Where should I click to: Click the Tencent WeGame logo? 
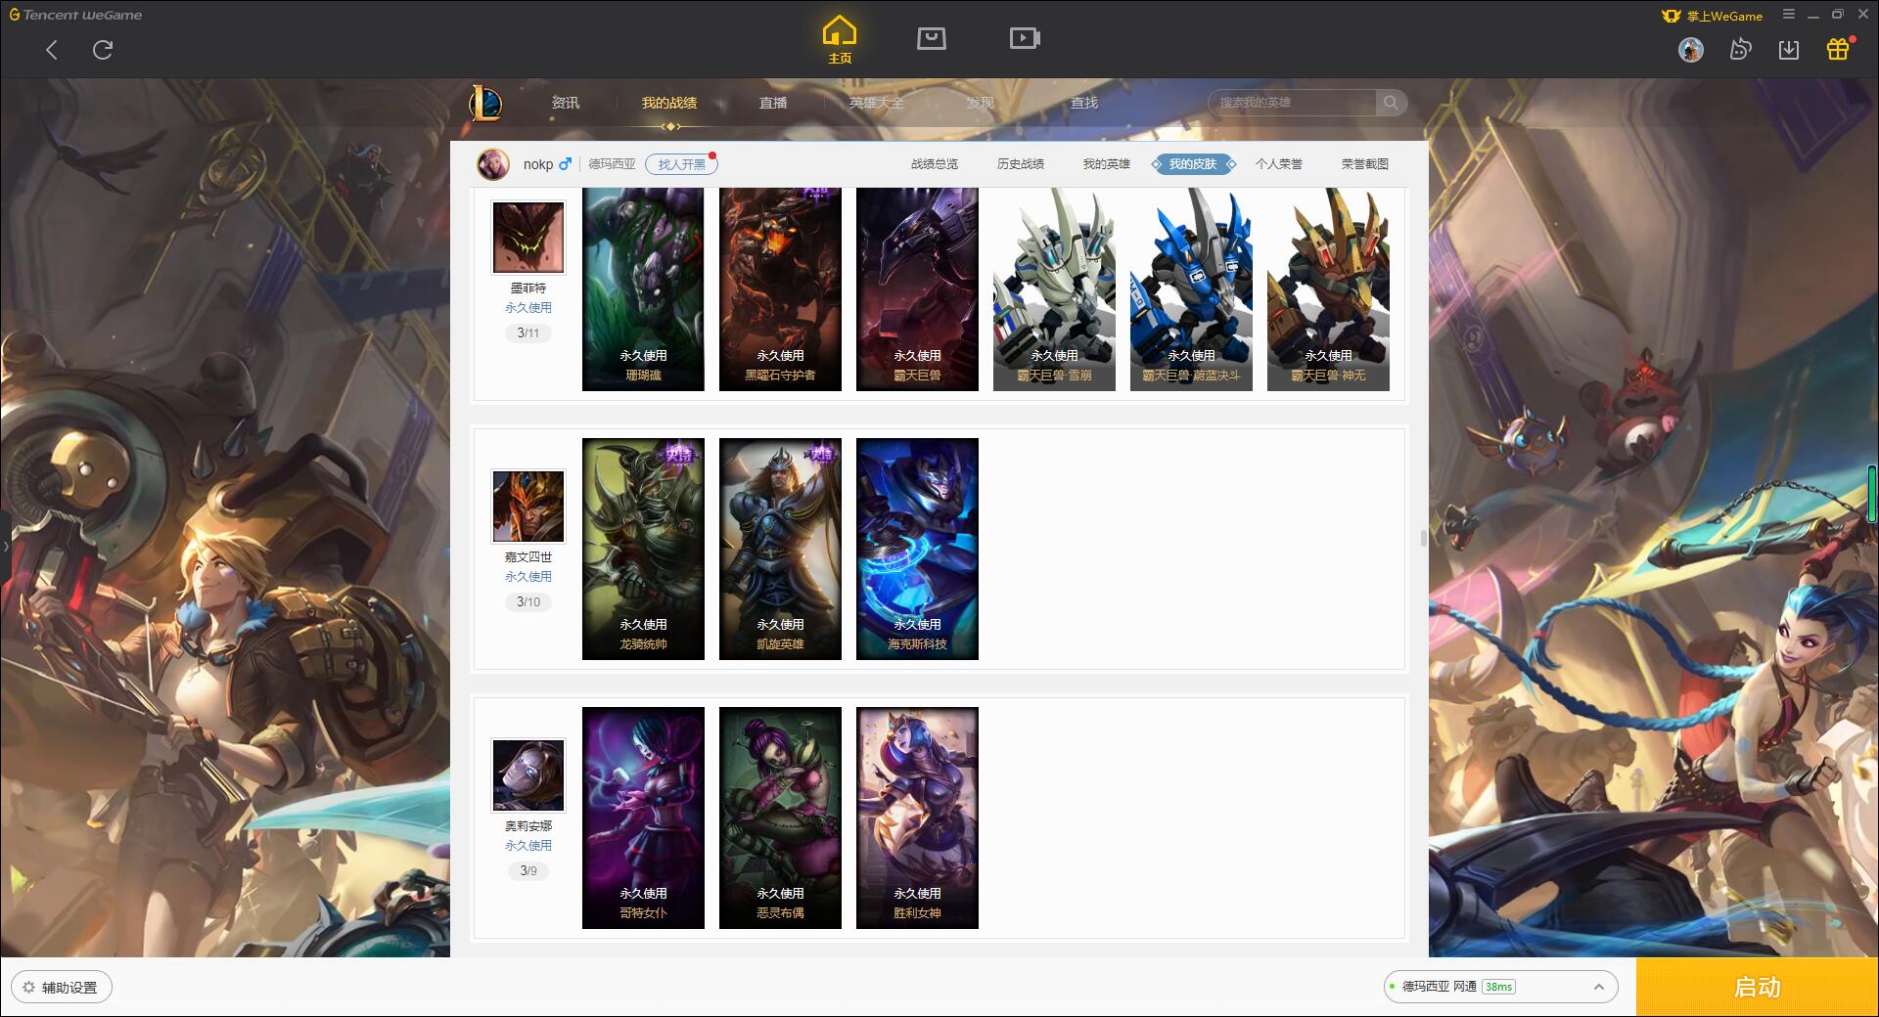coord(76,15)
